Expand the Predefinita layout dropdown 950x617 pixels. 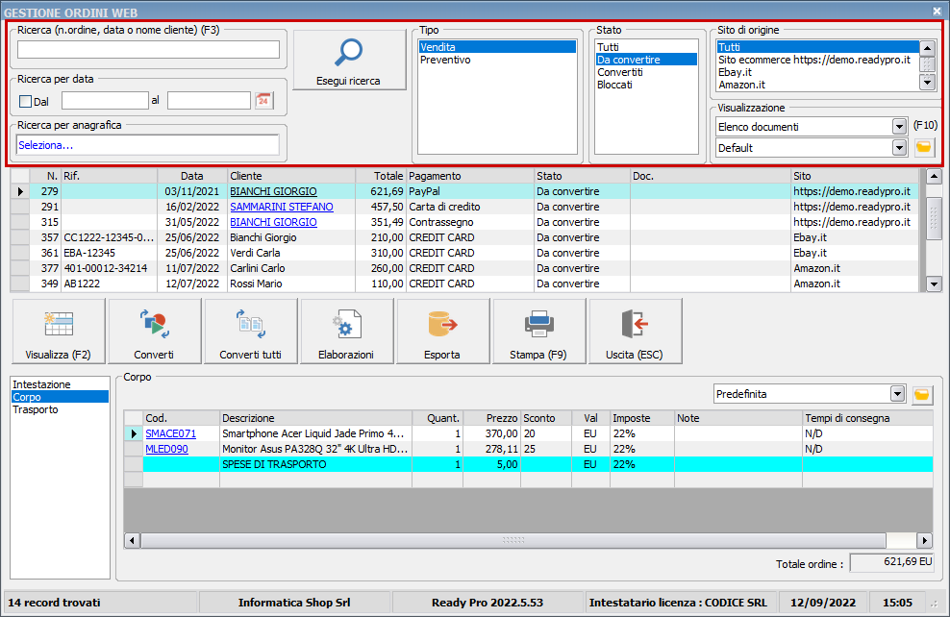898,394
